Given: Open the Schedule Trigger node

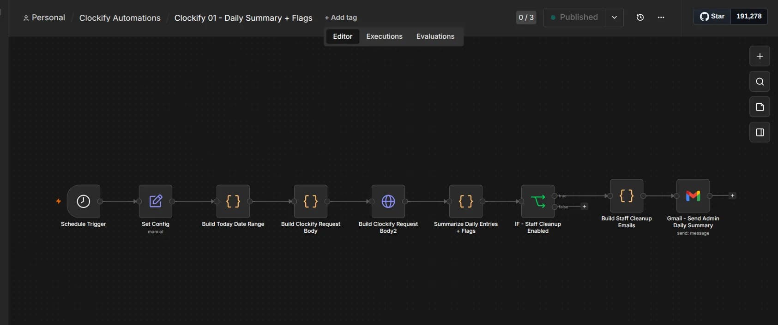Looking at the screenshot, I should [x=83, y=201].
